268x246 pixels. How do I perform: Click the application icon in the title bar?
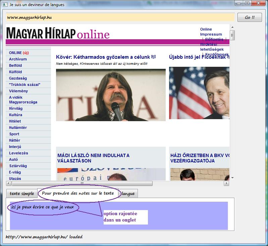click(x=5, y=5)
